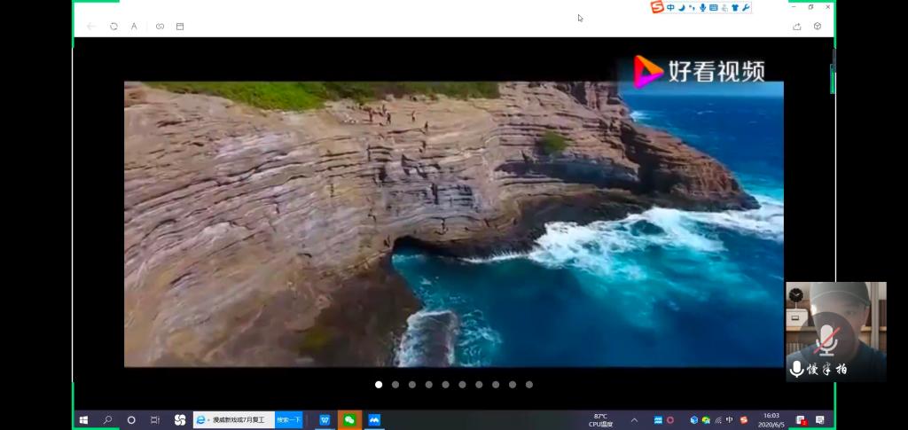This screenshot has height=430, width=908.
Task: Click the Sogou input method 'S' logo
Action: click(657, 7)
